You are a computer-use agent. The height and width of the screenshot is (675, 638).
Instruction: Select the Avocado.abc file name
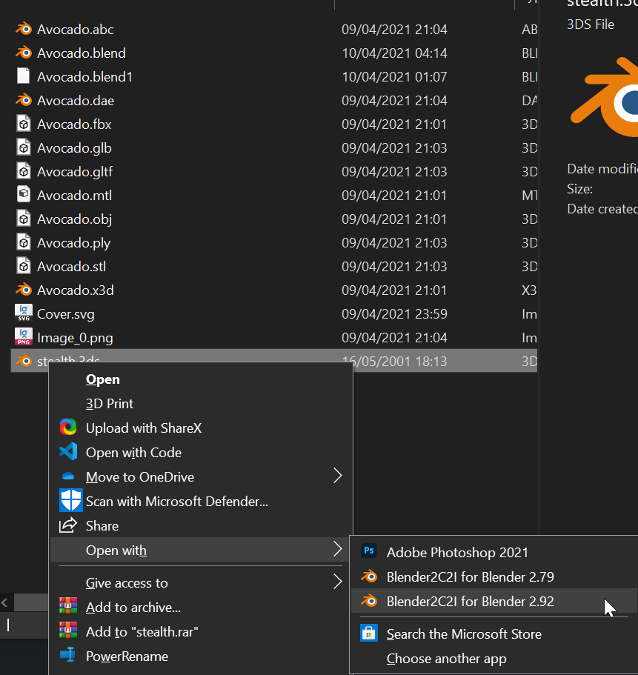coord(76,30)
